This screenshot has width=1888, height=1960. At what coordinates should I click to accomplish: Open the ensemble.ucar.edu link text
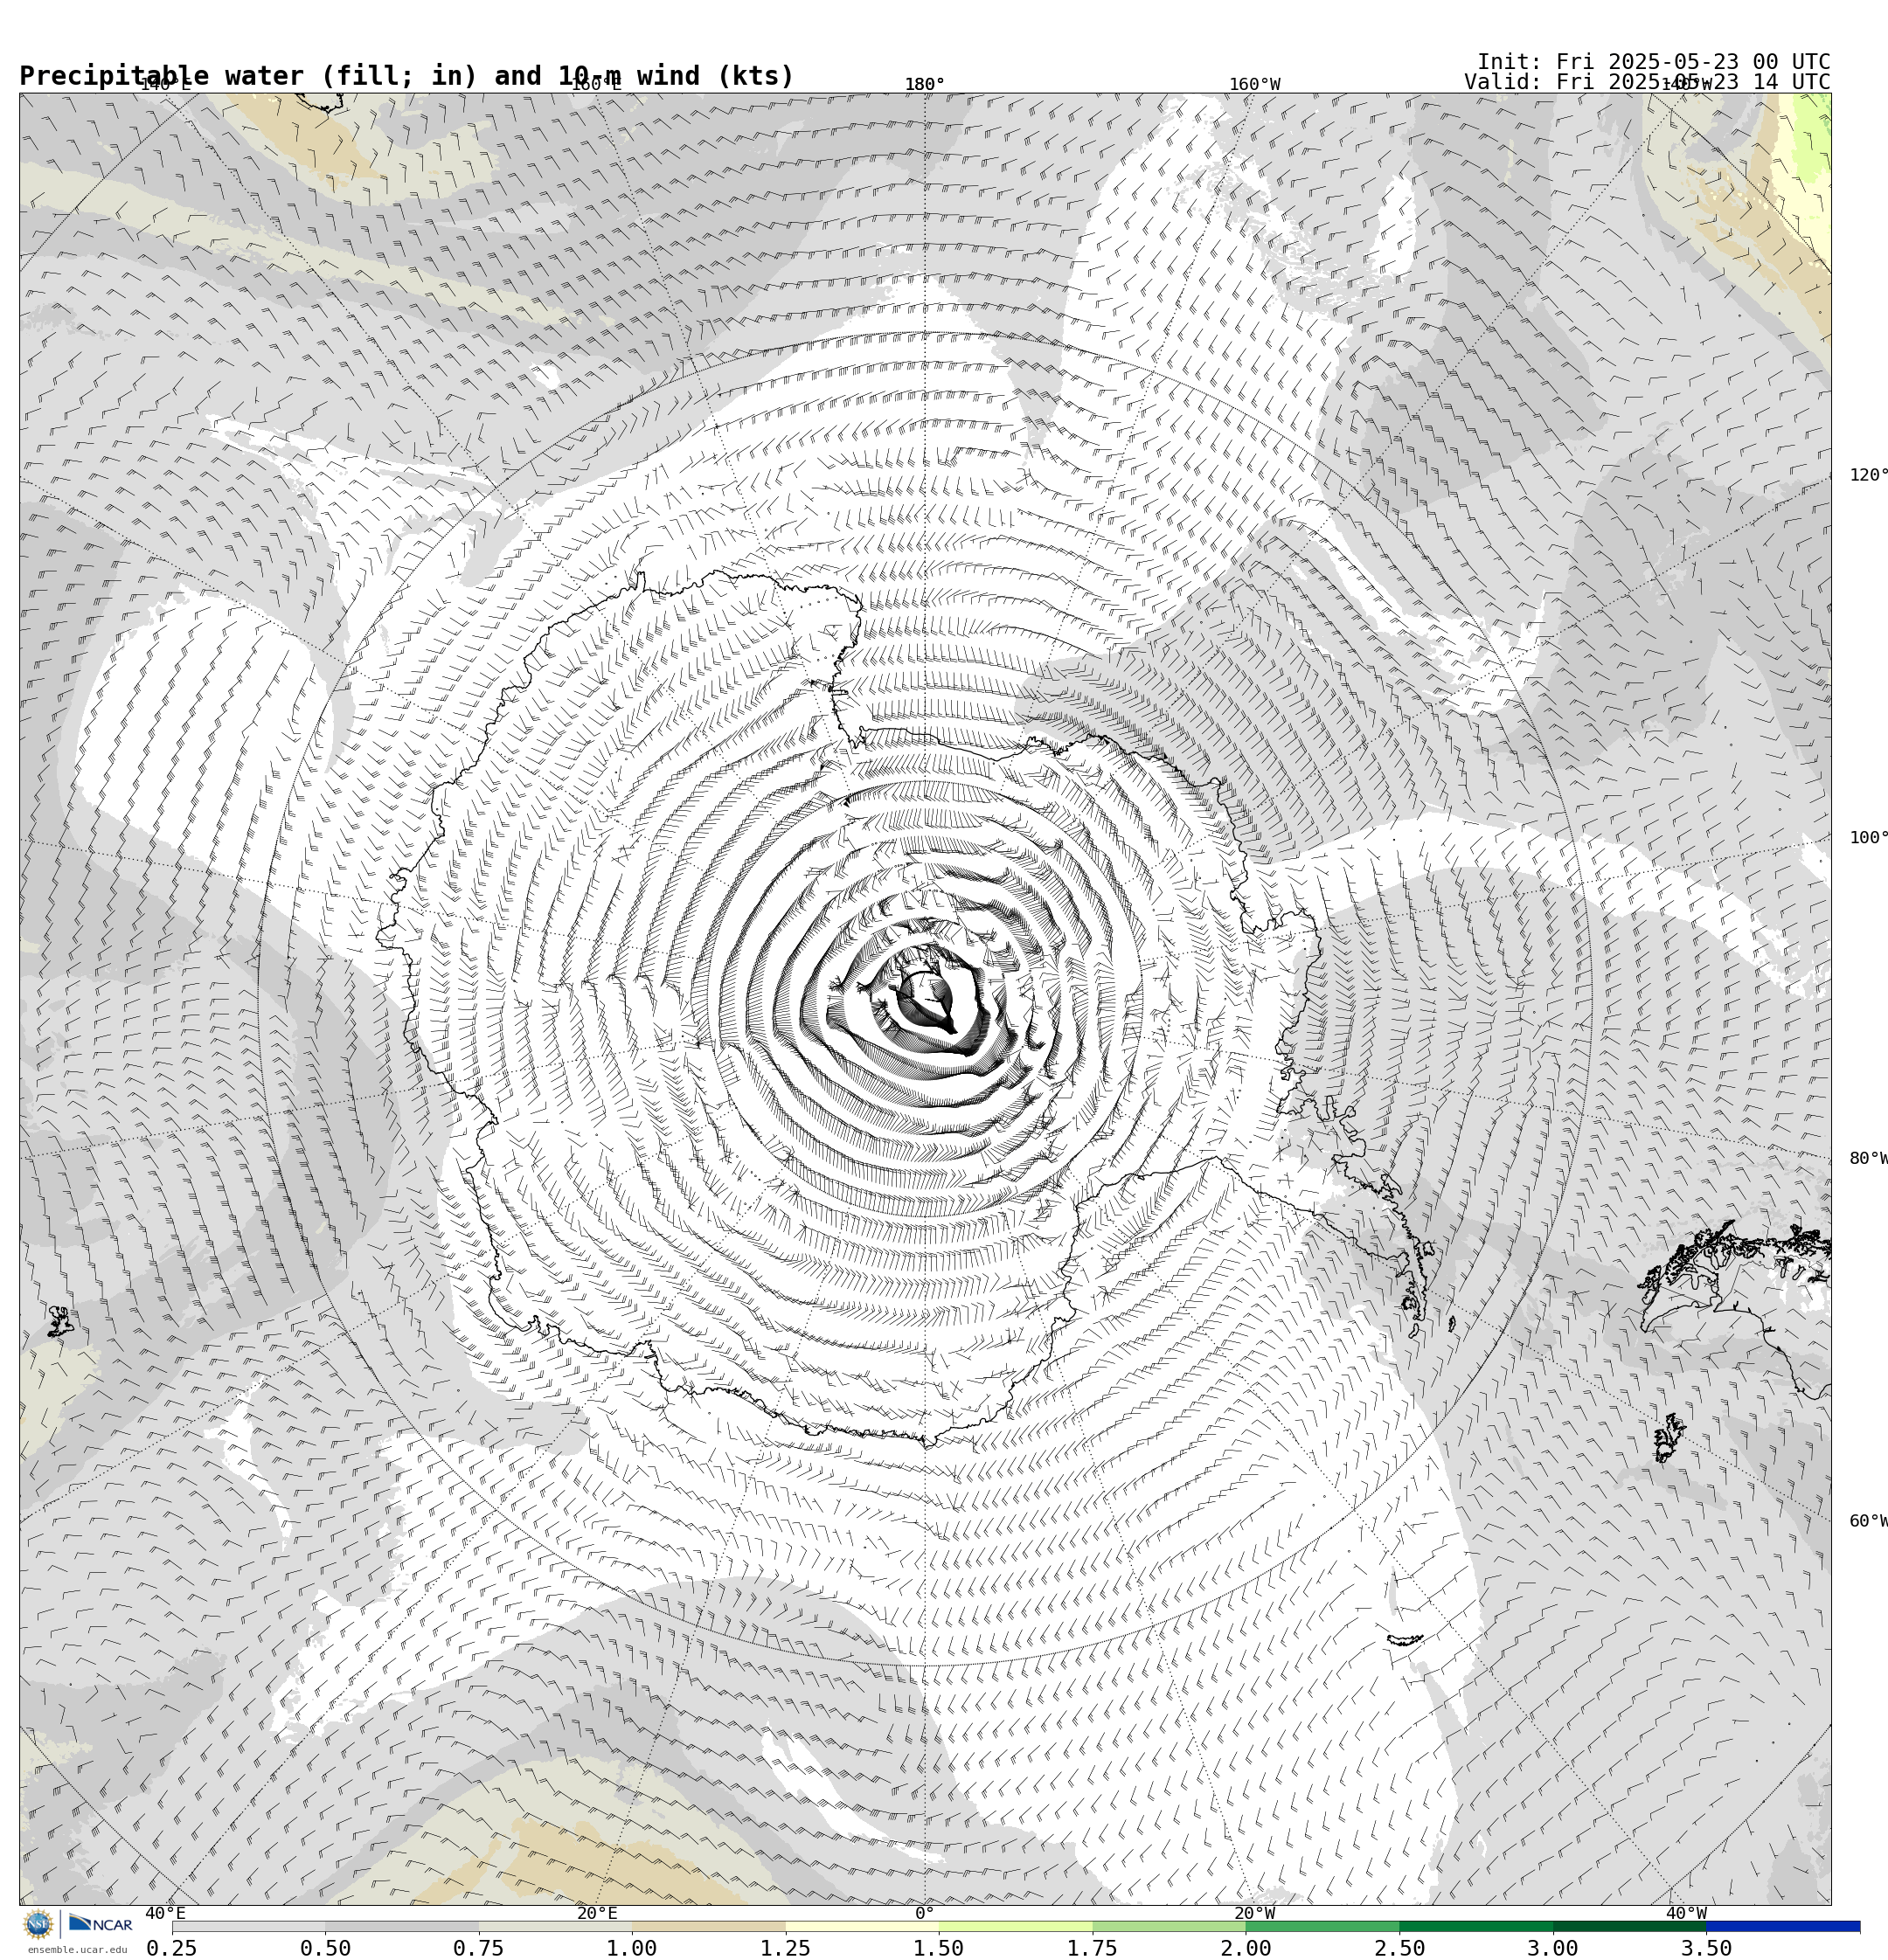(77, 1949)
